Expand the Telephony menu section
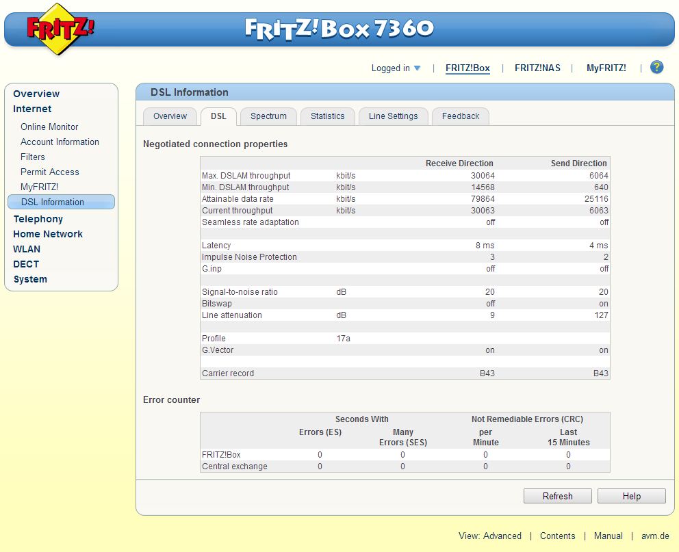The height and width of the screenshot is (552, 679). [38, 219]
